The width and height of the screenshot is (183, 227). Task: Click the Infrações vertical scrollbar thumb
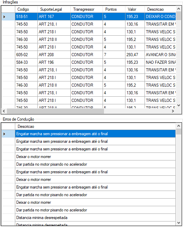178,16
